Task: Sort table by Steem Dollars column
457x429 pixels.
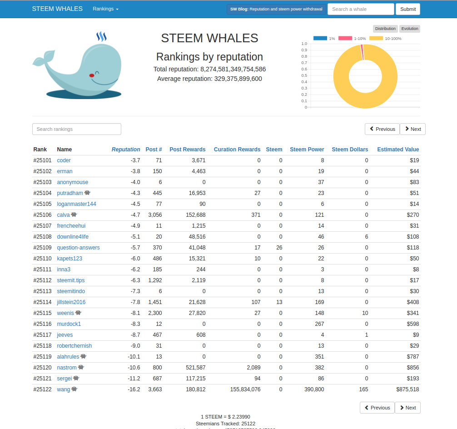Action: (350, 150)
